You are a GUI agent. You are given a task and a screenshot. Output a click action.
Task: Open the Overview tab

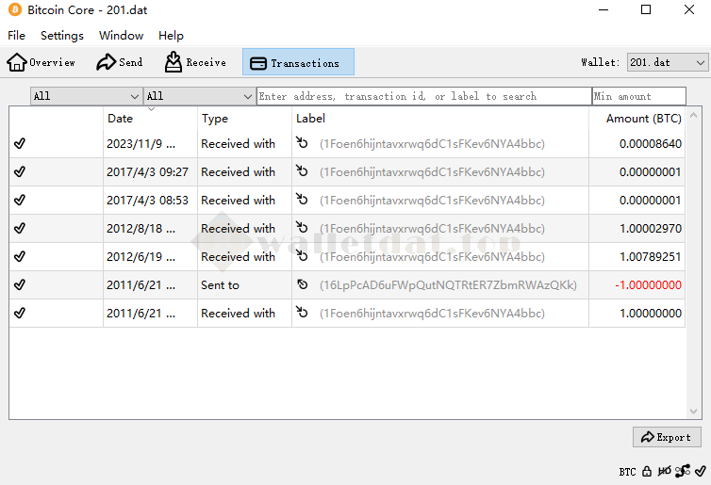[x=41, y=63]
